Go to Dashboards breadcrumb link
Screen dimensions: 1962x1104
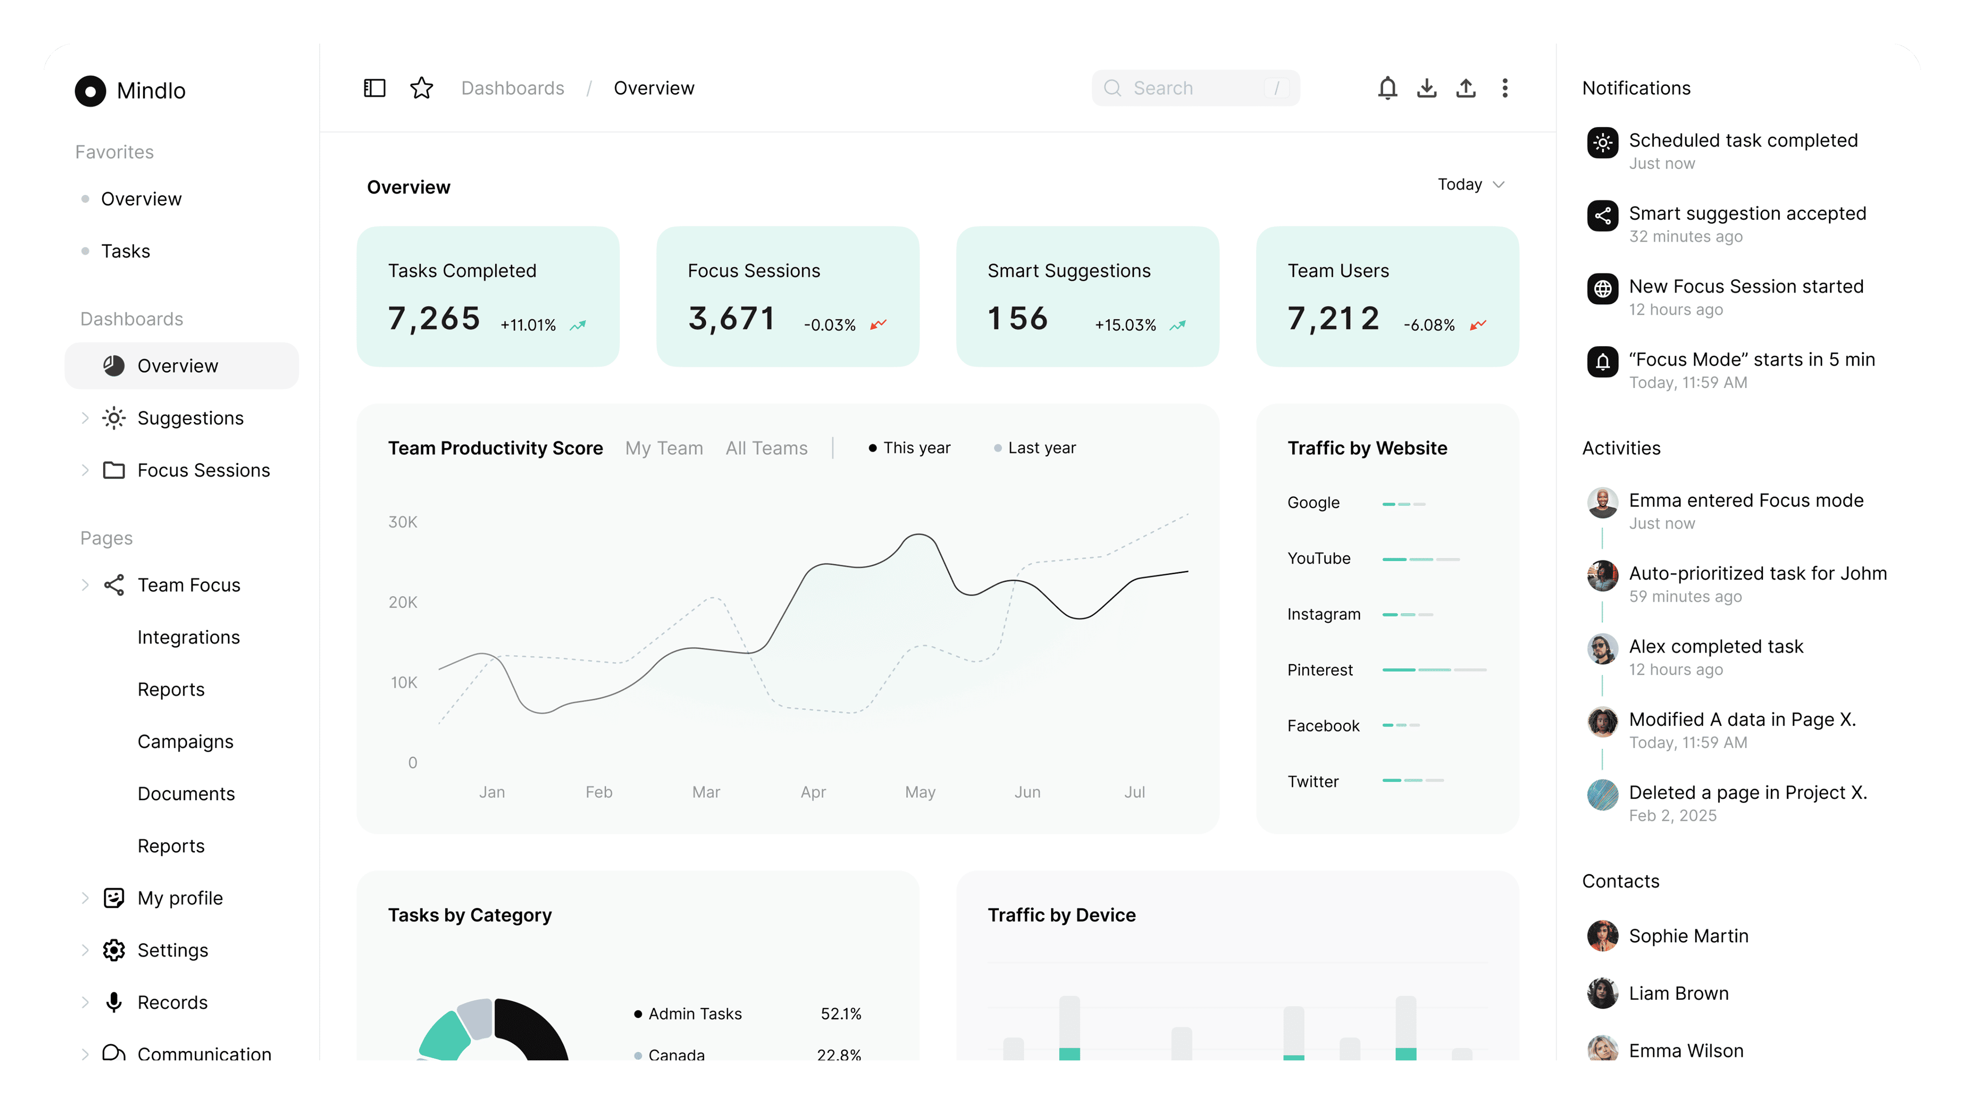click(513, 89)
